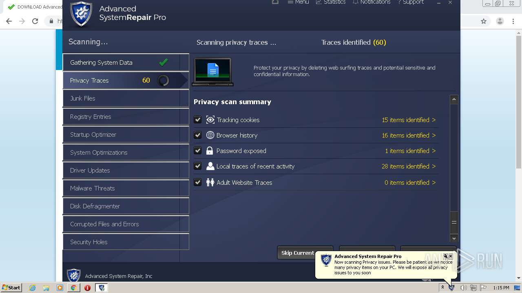This screenshot has width=522, height=293.
Task: Open the Chrome three-dot menu
Action: click(x=513, y=21)
